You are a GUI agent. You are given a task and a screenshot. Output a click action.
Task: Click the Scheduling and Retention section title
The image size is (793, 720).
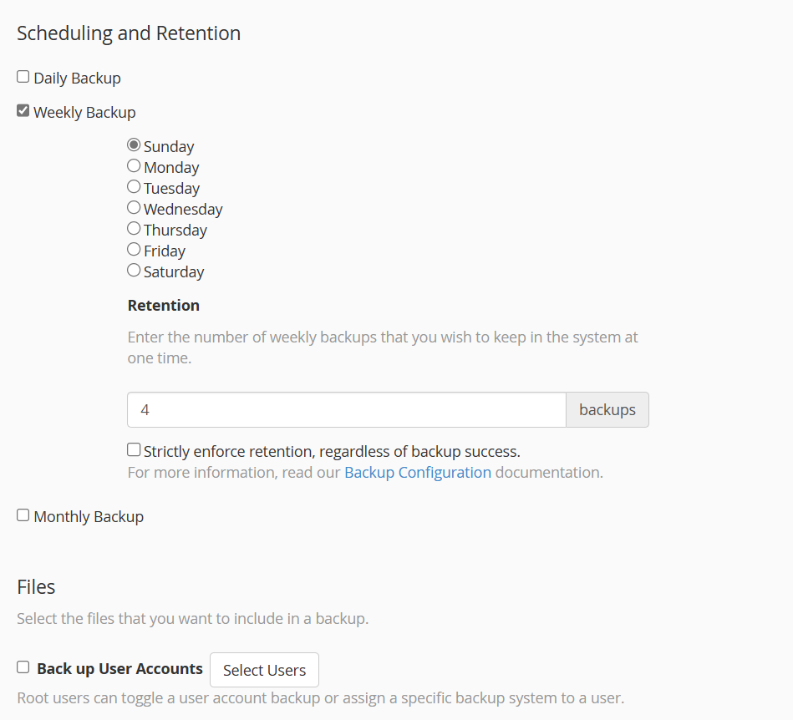129,33
